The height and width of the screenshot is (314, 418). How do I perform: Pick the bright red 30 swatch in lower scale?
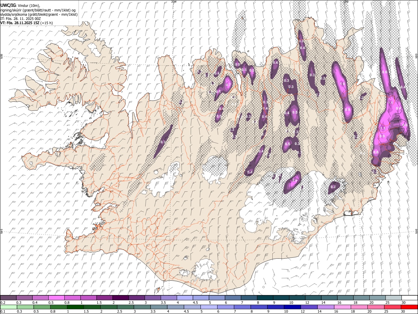point(409,307)
